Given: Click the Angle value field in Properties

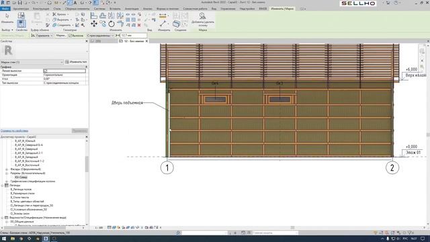Looking at the screenshot, I should pos(64,79).
